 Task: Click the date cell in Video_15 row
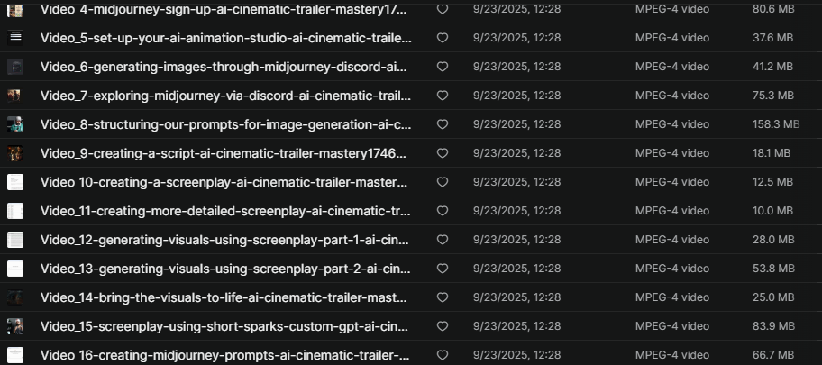pos(516,326)
